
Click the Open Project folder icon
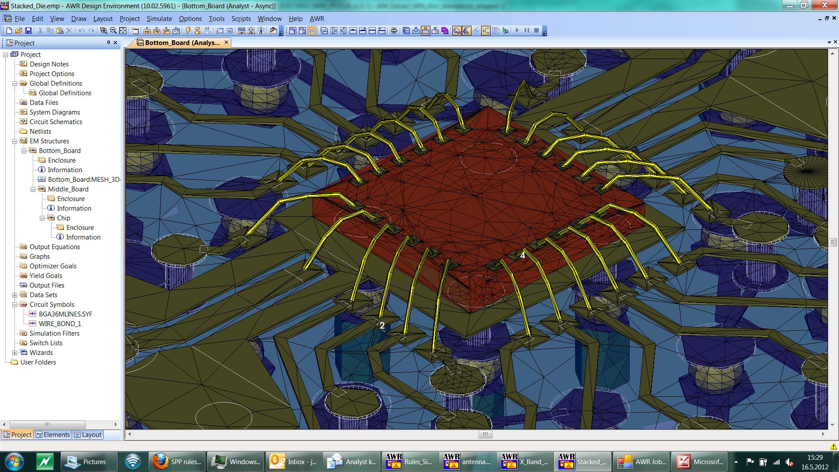pyautogui.click(x=18, y=31)
